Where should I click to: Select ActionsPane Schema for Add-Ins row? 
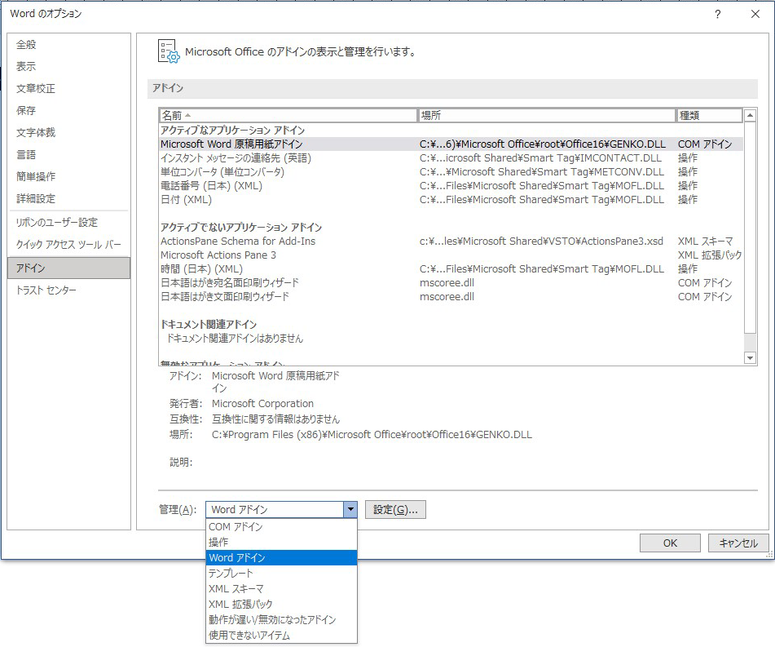[451, 241]
